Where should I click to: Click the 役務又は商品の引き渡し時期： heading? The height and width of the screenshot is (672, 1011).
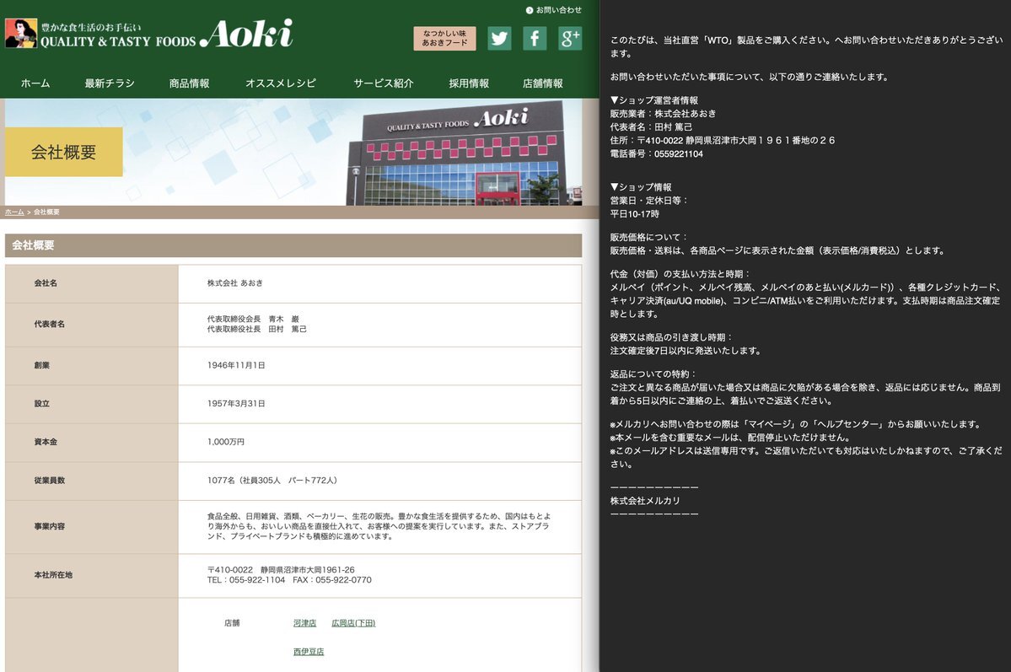(x=671, y=337)
